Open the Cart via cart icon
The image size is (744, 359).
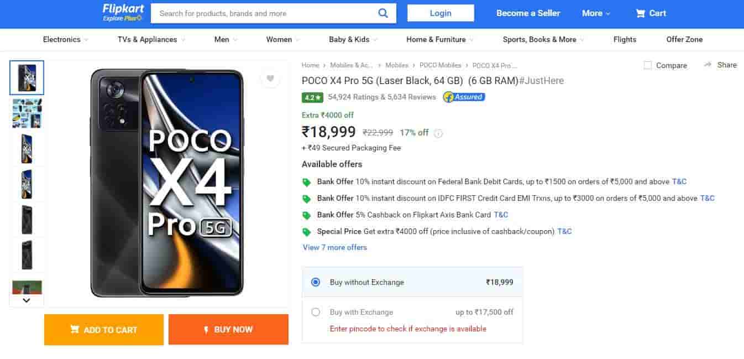click(641, 13)
